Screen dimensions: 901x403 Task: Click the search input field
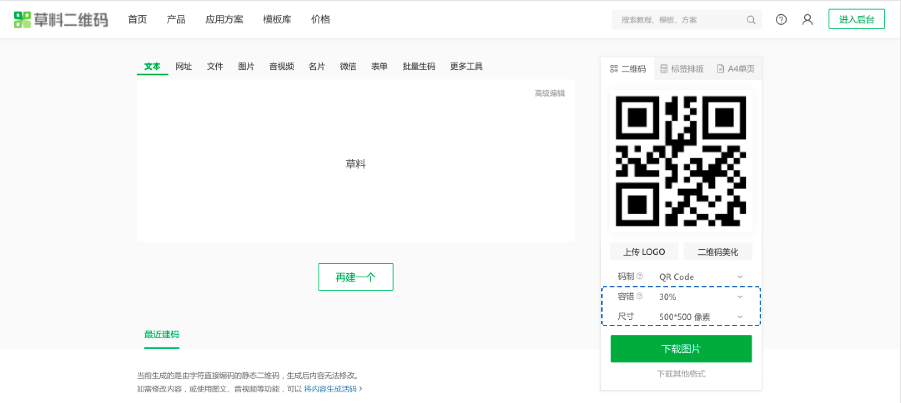point(679,20)
